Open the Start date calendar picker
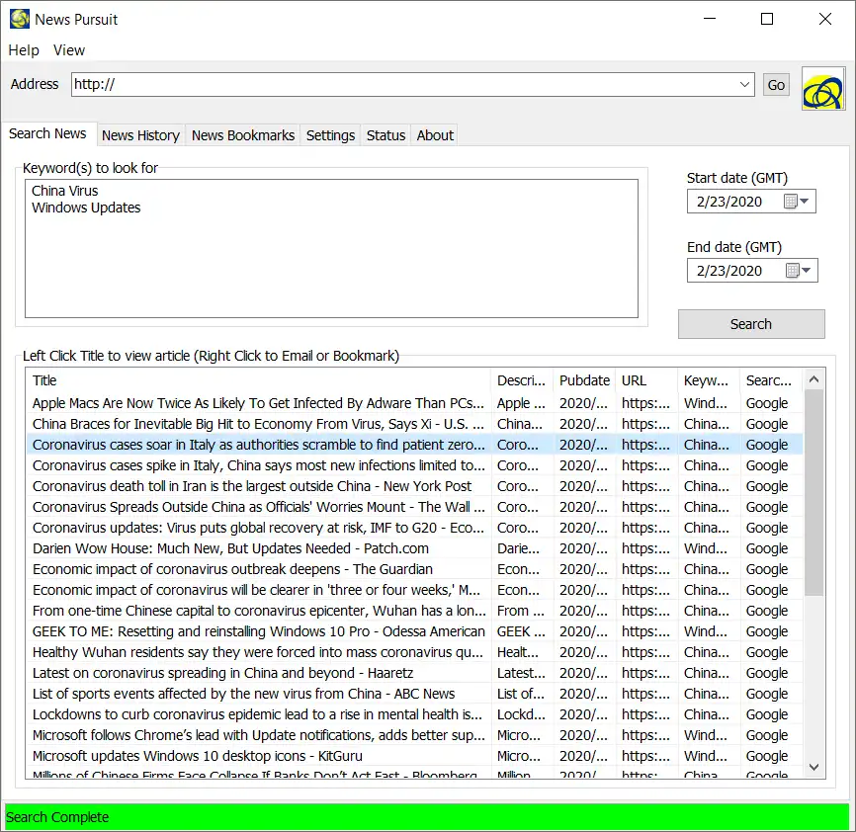This screenshot has height=832, width=856. [x=797, y=202]
